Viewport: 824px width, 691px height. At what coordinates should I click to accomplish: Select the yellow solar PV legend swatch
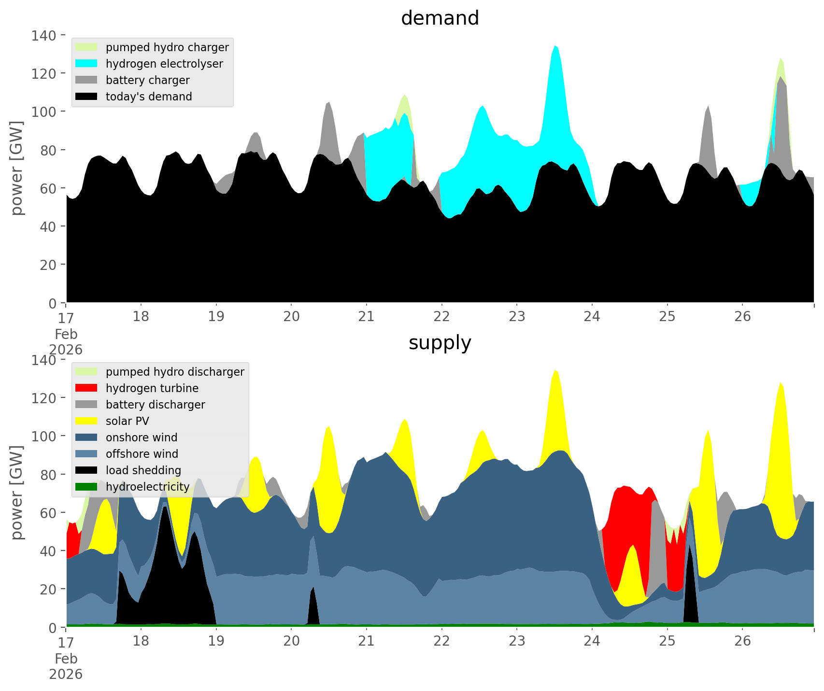click(x=86, y=421)
